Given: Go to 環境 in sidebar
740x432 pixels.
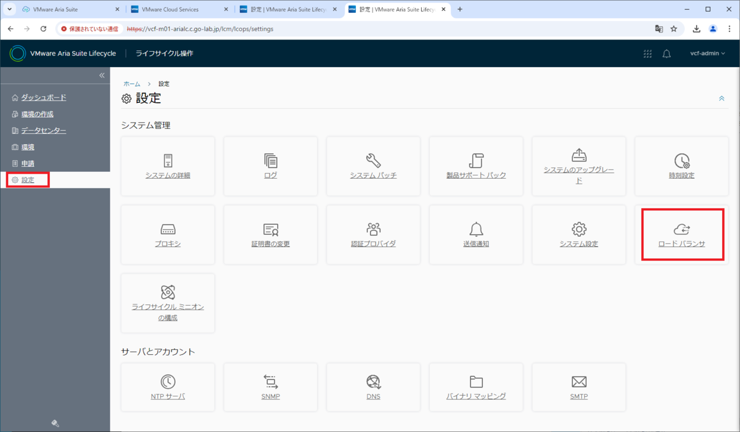Looking at the screenshot, I should coord(27,147).
